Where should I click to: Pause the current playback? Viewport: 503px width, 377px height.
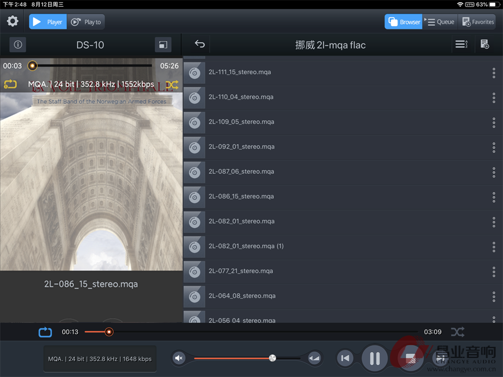(374, 358)
